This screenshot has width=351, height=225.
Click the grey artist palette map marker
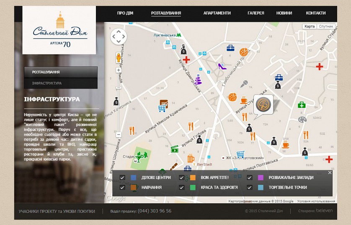[302, 120]
